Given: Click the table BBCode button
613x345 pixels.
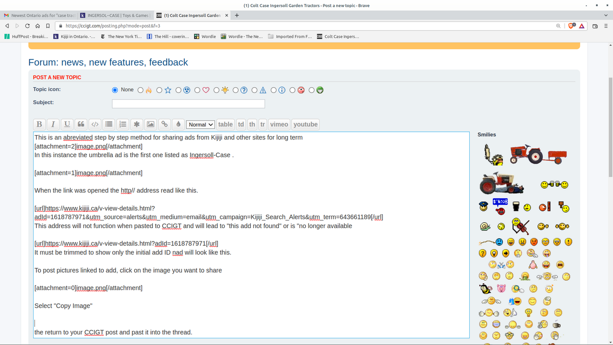Looking at the screenshot, I should tap(225, 124).
